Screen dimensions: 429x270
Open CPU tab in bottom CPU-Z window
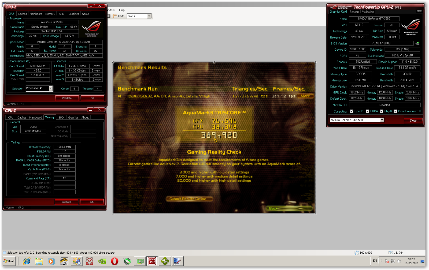tap(11, 118)
